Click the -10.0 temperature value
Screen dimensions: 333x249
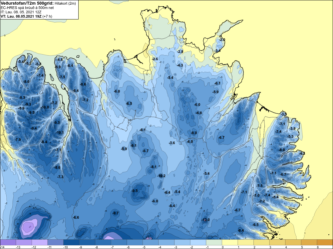[45, 108]
